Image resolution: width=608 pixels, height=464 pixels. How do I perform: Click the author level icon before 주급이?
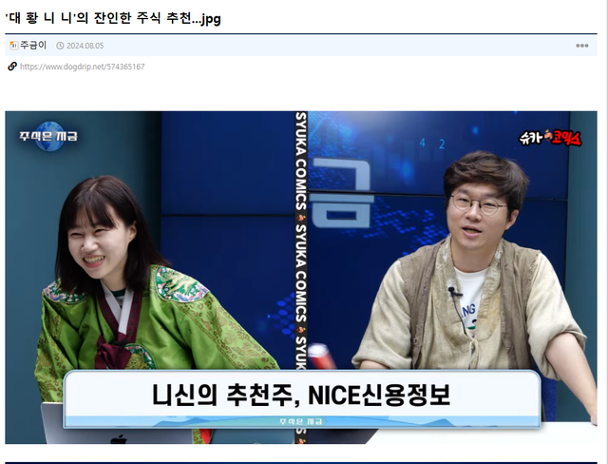tap(13, 46)
